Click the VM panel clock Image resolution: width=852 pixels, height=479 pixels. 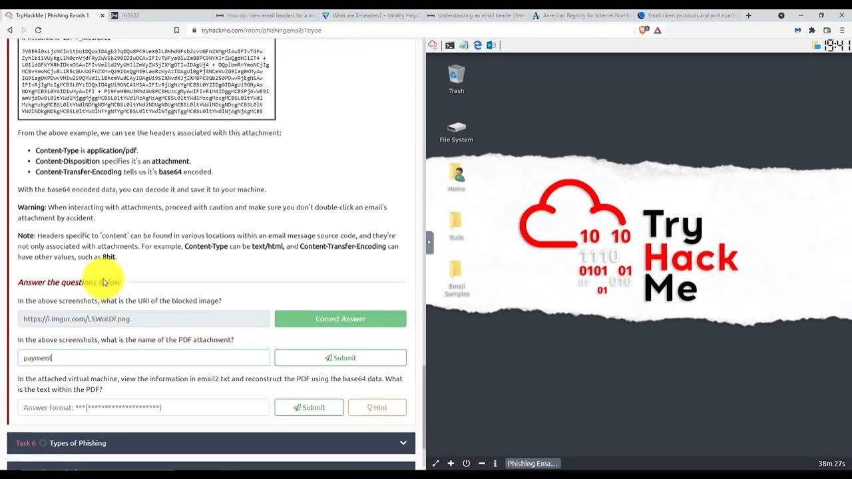837,45
